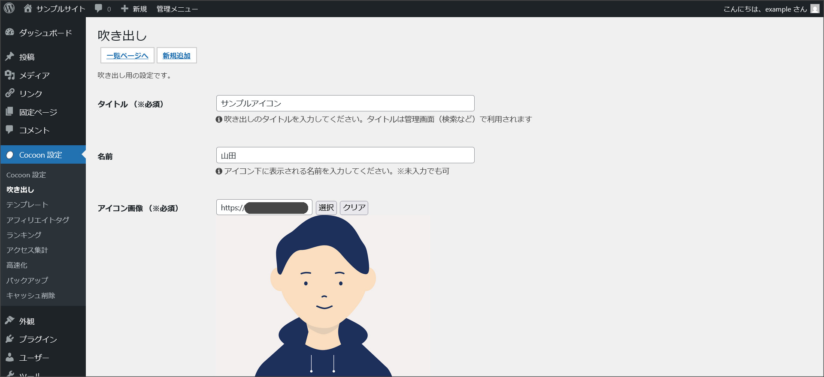Click the comments bubble icon in admin bar

click(x=99, y=9)
